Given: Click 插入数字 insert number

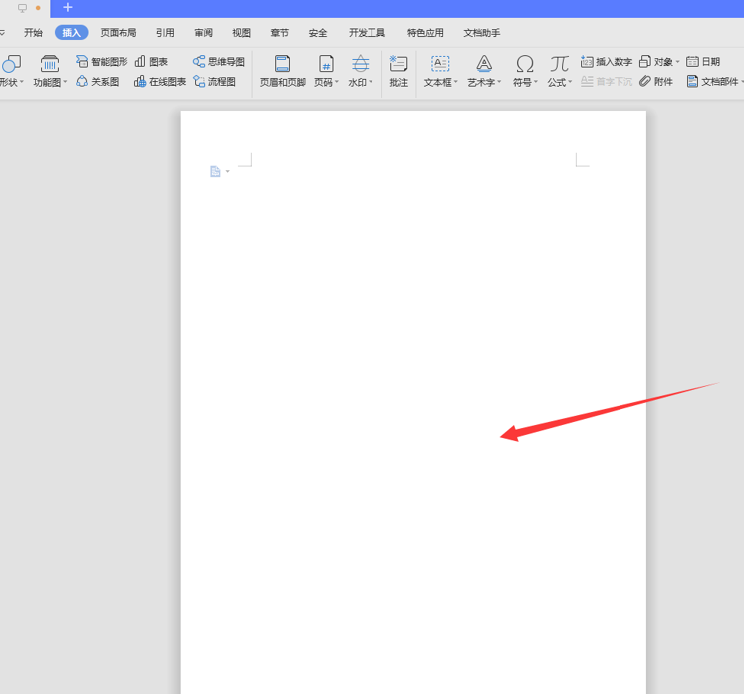Looking at the screenshot, I should point(607,61).
